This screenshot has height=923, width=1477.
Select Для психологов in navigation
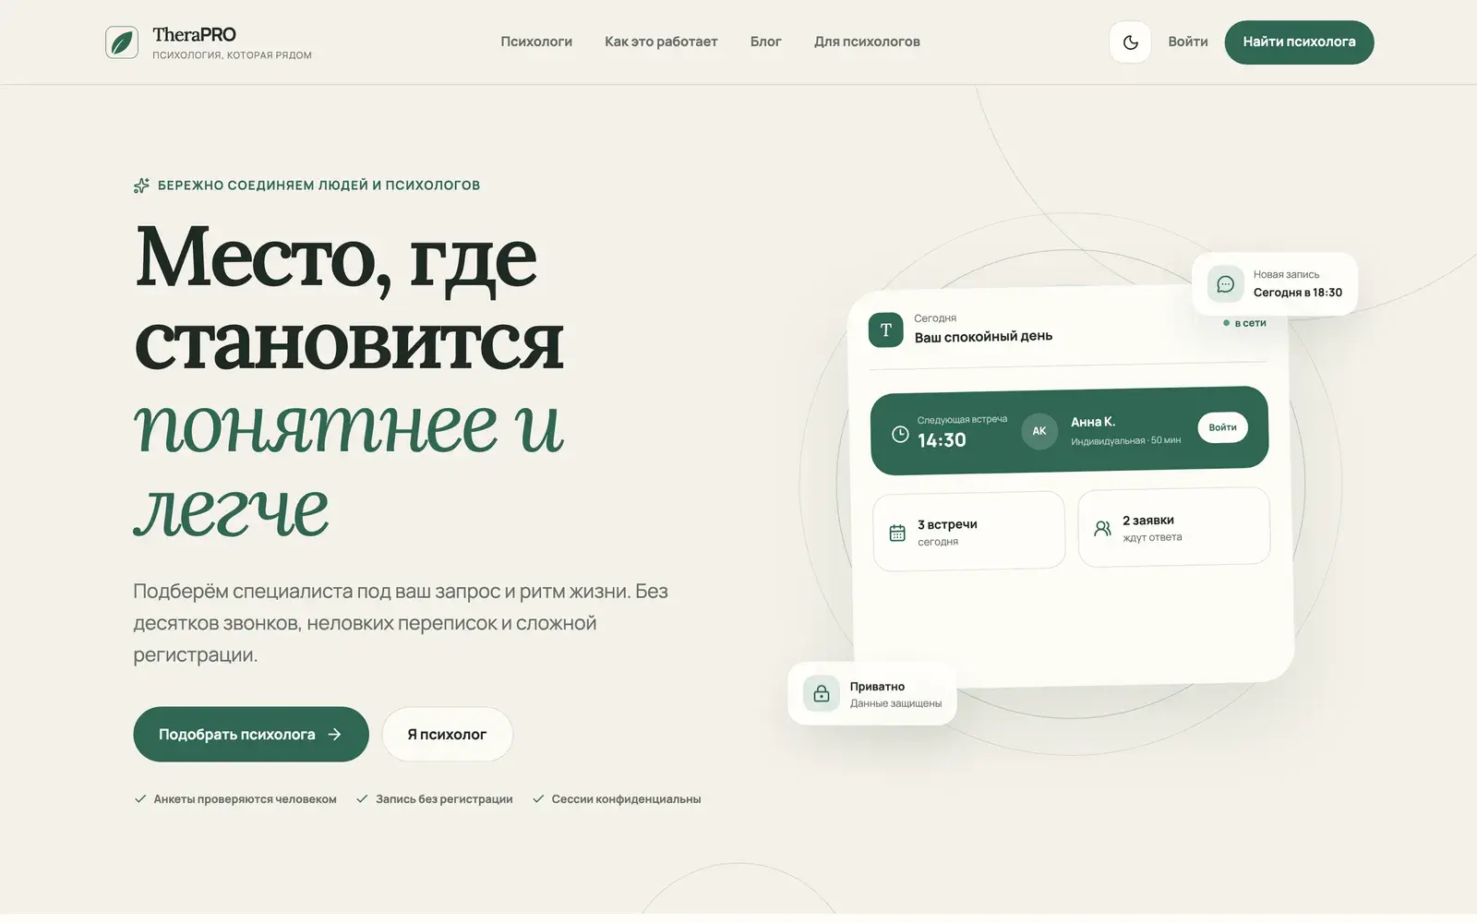(x=867, y=42)
